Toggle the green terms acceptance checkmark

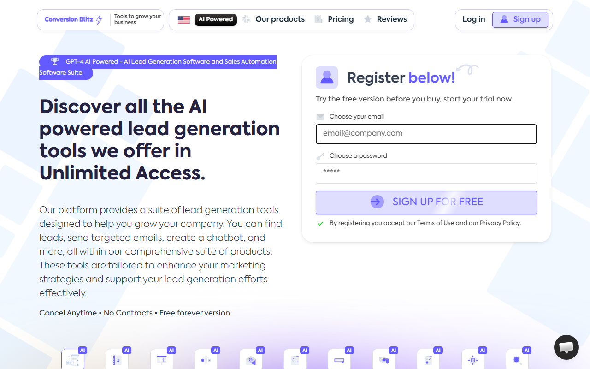(x=320, y=223)
